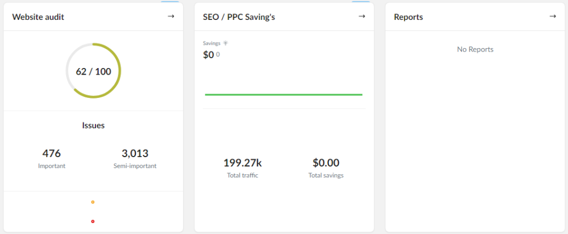This screenshot has width=568, height=234.
Task: Click the SEO / PPC Saving's title
Action: click(239, 17)
